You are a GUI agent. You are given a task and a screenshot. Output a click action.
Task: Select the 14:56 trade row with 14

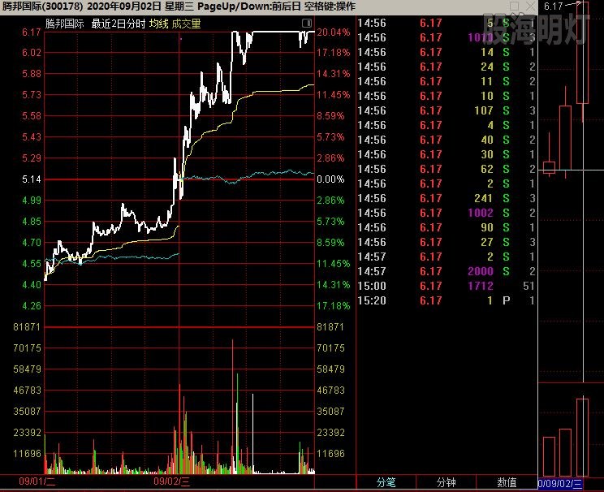click(x=447, y=52)
